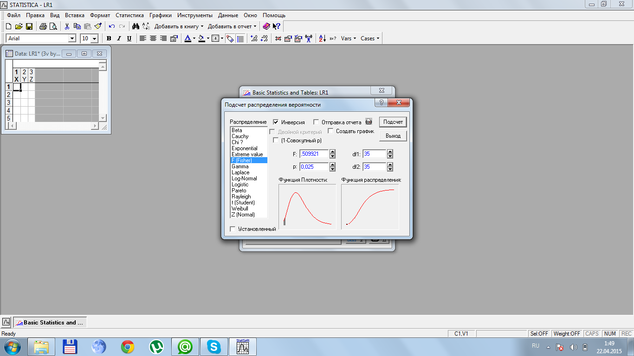Open uTorrent from the Windows taskbar
Viewport: 634px width, 356px height.
(156, 347)
